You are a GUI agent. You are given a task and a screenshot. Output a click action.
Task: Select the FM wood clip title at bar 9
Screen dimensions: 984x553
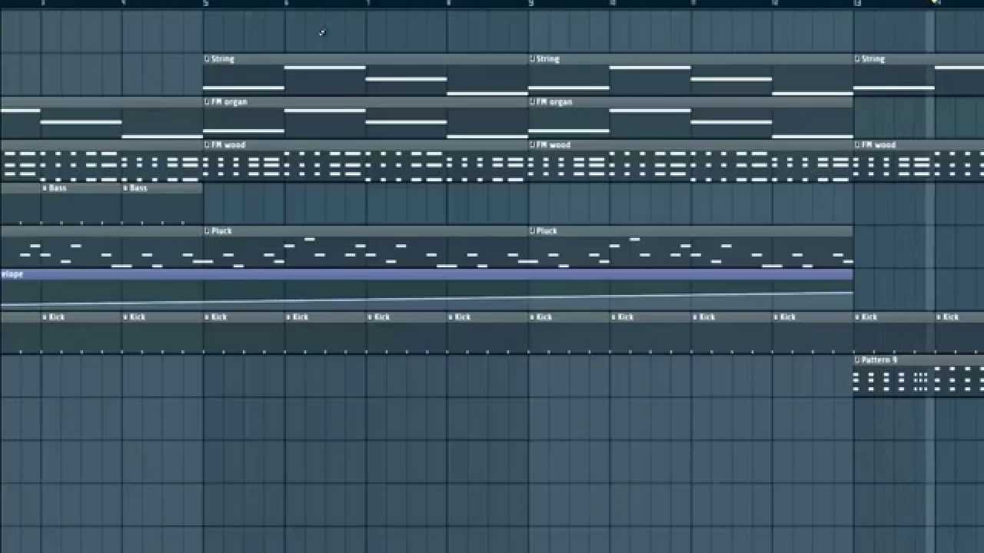pos(553,145)
